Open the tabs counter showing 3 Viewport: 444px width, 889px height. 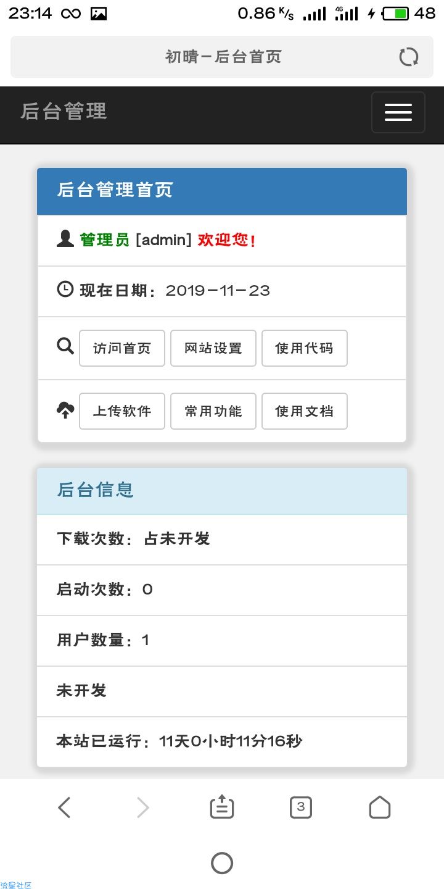click(301, 807)
